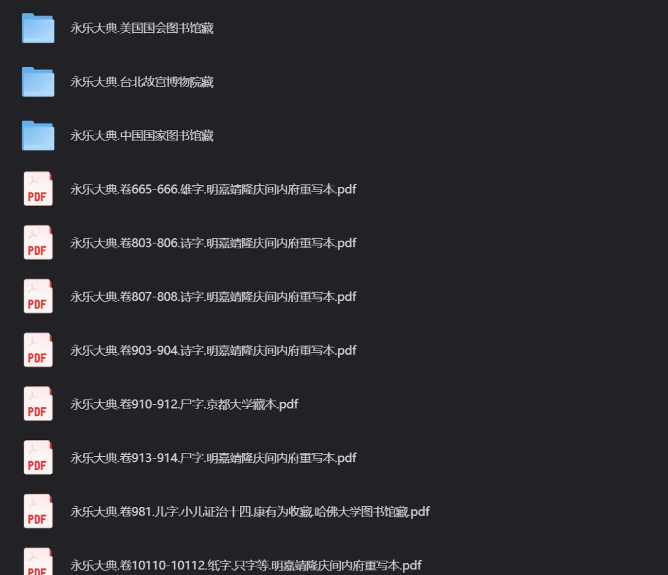Click PDF icon of 卷803-806 诗字 file
This screenshot has height=575, width=668.
[38, 243]
